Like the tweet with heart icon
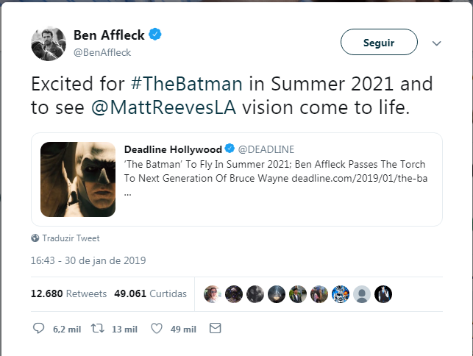The width and height of the screenshot is (473, 356). tap(155, 328)
